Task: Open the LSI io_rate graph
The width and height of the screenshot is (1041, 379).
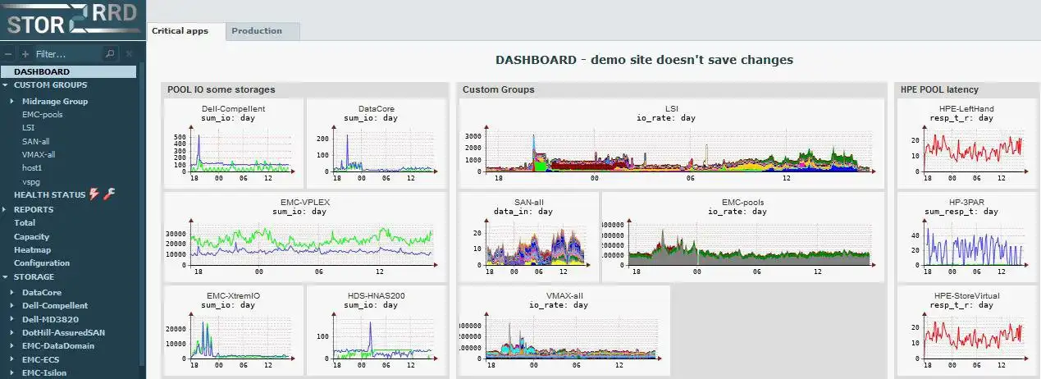Action: click(671, 143)
